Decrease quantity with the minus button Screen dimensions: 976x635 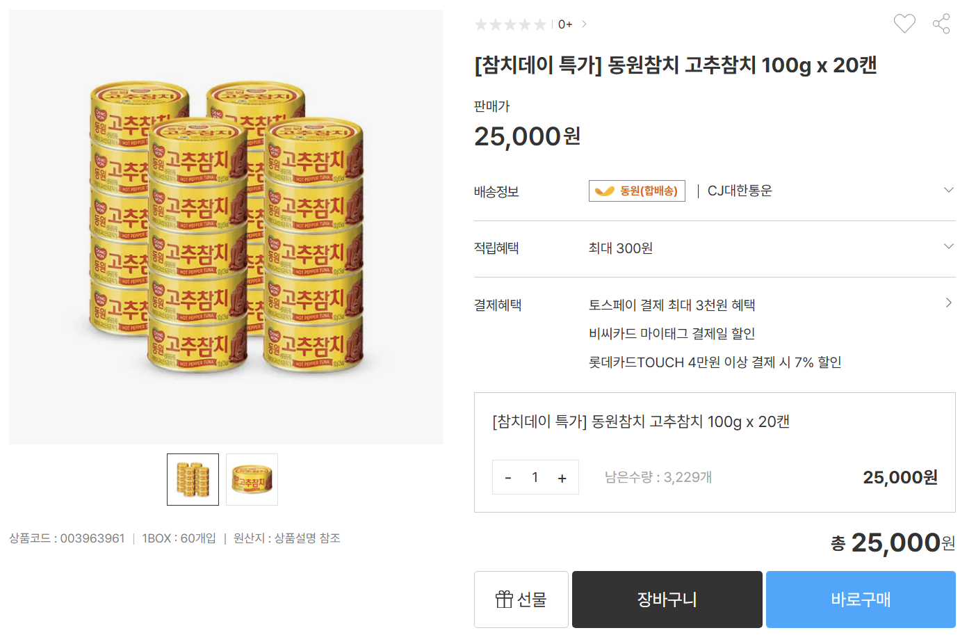pyautogui.click(x=508, y=478)
